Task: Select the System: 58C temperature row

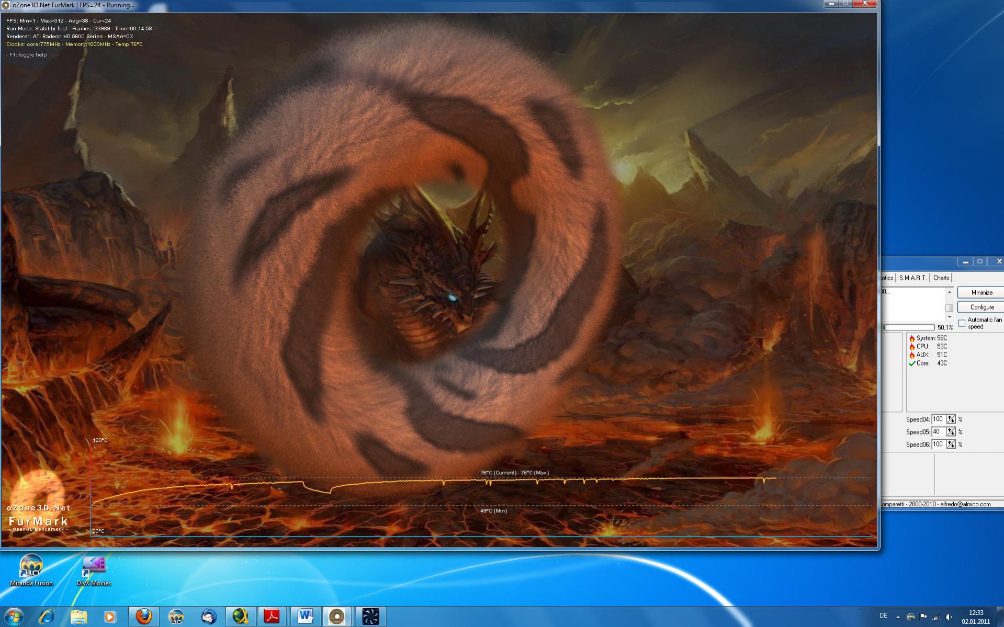Action: coord(929,338)
